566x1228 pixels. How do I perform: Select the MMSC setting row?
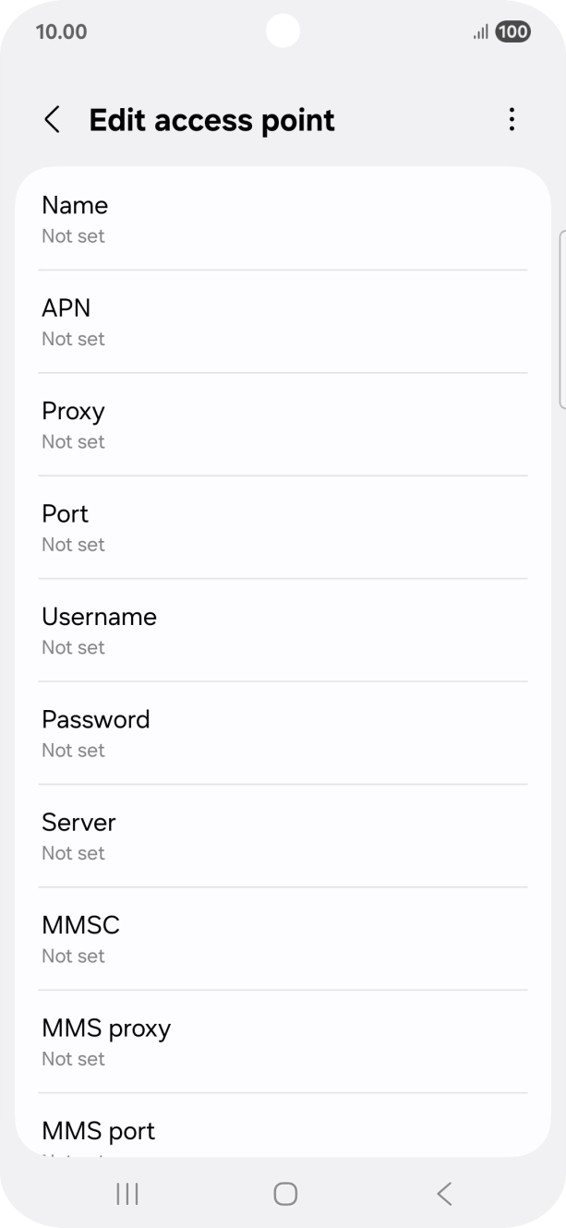(283, 939)
